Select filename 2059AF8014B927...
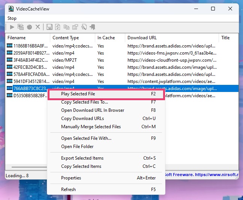 (31, 53)
